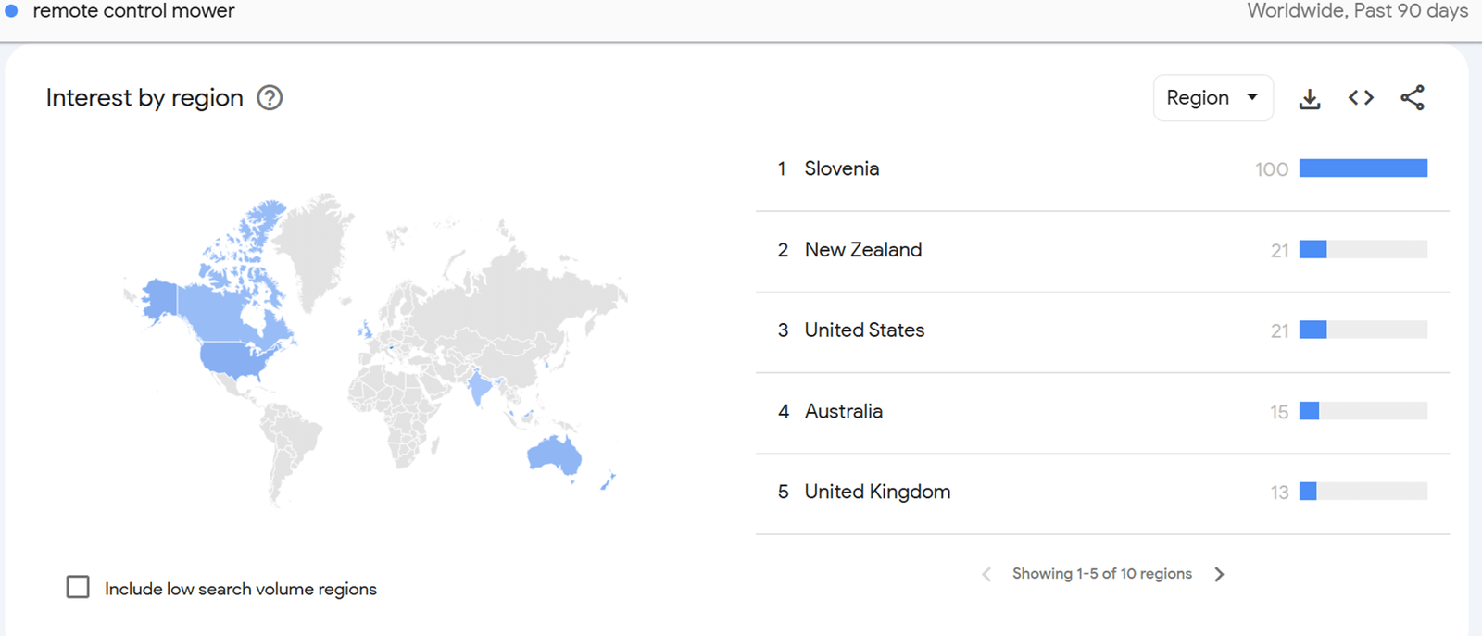Click the remote control mower search term
Image resolution: width=1482 pixels, height=636 pixels.
point(133,11)
